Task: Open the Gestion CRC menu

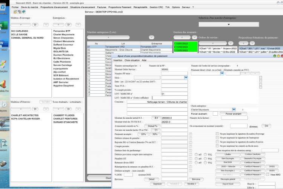Action: click(156, 7)
